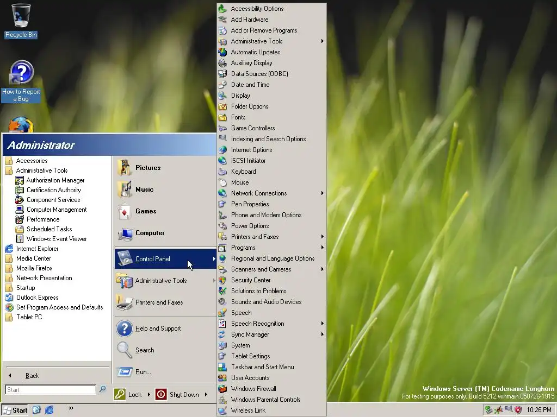Click the Lock button
This screenshot has width=557, height=417.
[128, 395]
